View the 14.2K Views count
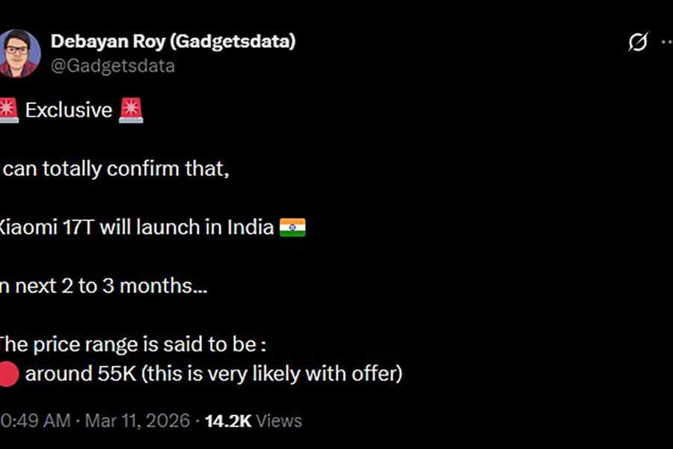This screenshot has height=449, width=673. [253, 421]
